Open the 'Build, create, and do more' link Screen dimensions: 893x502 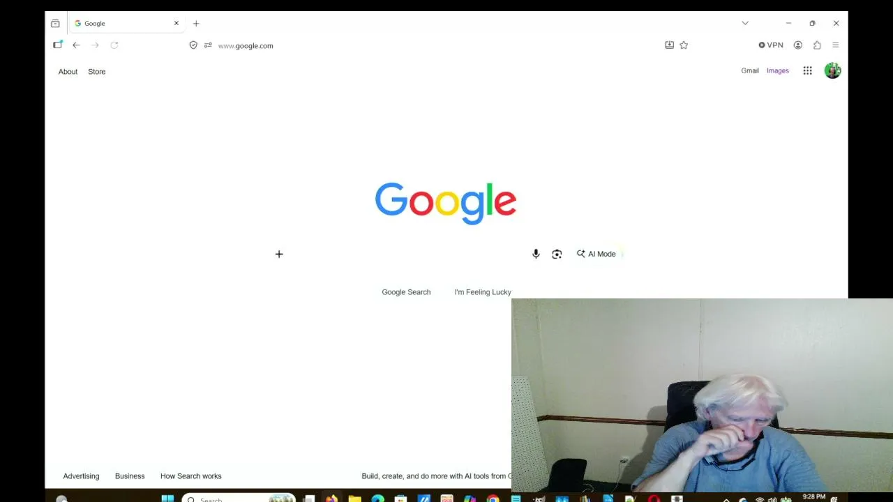(x=436, y=476)
